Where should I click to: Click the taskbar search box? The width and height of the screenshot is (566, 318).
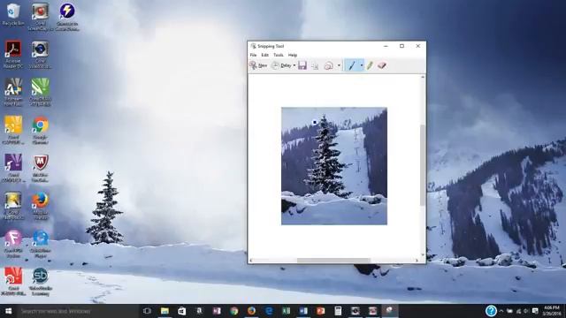(78, 311)
